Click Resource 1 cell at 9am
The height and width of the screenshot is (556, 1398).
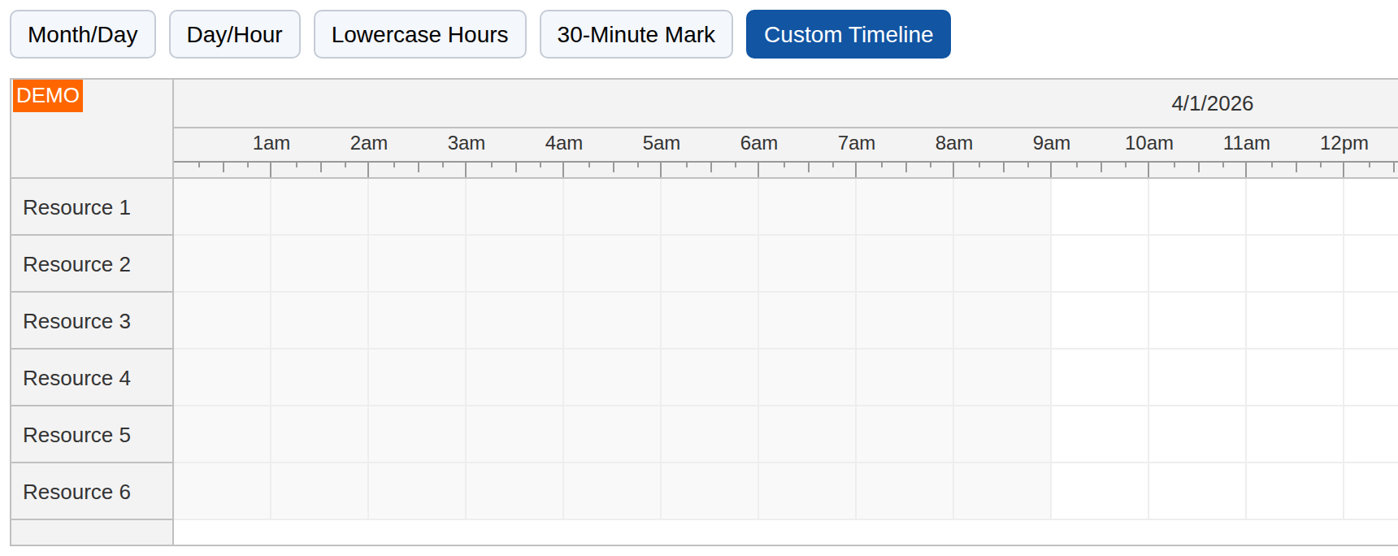(1100, 207)
